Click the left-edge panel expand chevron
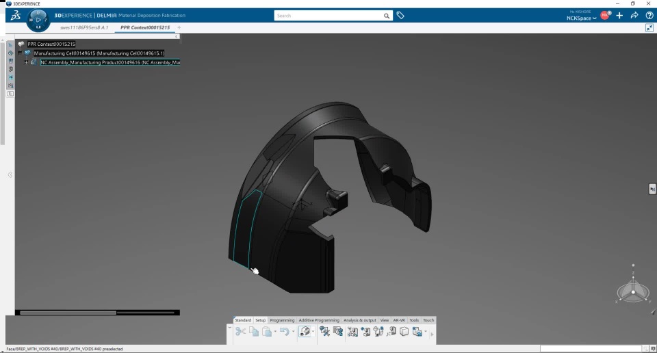Image resolution: width=657 pixels, height=353 pixels. coord(10,174)
